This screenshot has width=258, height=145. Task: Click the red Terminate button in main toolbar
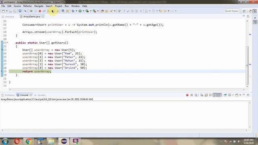coord(40,11)
